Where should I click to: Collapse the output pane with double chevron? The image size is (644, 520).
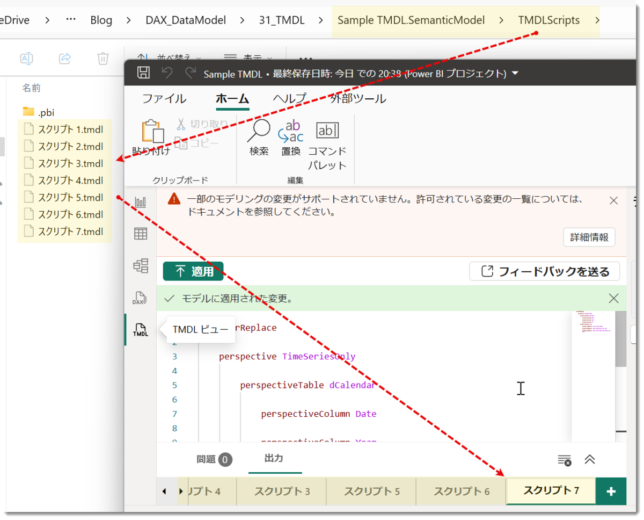590,459
